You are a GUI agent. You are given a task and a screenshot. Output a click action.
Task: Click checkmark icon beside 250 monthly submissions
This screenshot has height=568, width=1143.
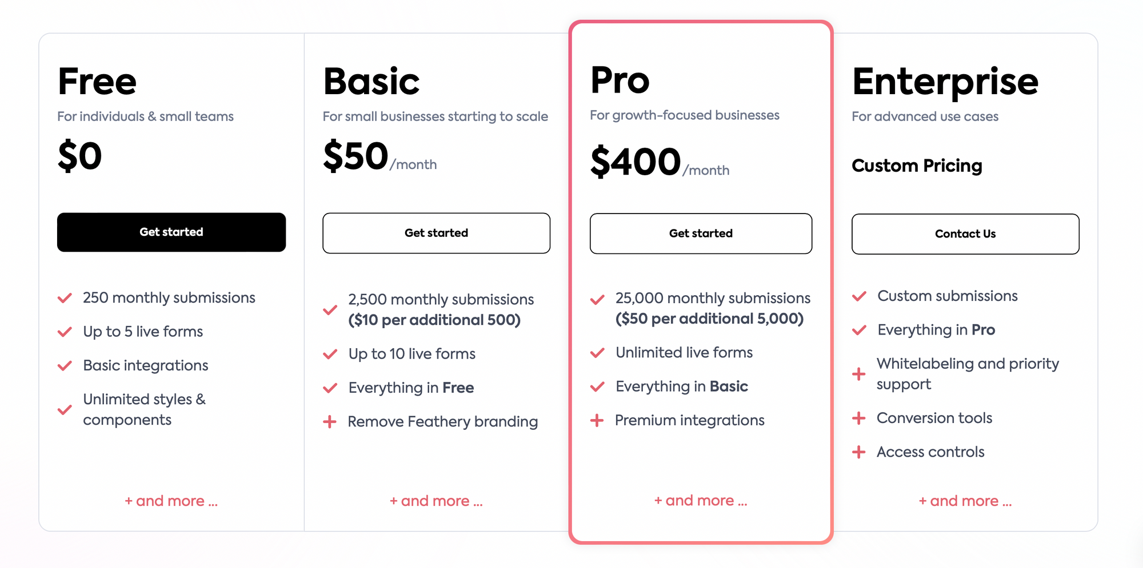tap(65, 298)
